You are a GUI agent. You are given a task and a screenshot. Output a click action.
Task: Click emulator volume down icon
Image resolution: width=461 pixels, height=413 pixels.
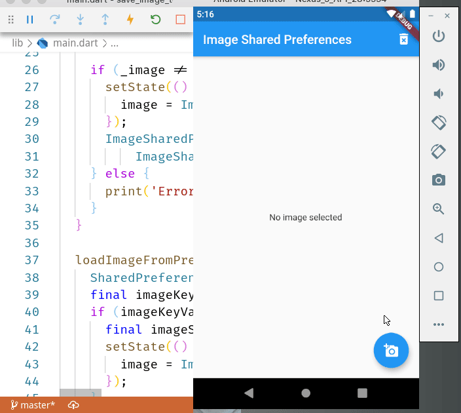click(439, 94)
